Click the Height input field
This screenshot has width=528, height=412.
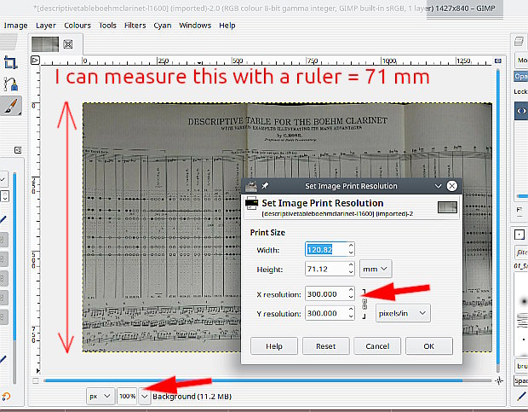326,269
